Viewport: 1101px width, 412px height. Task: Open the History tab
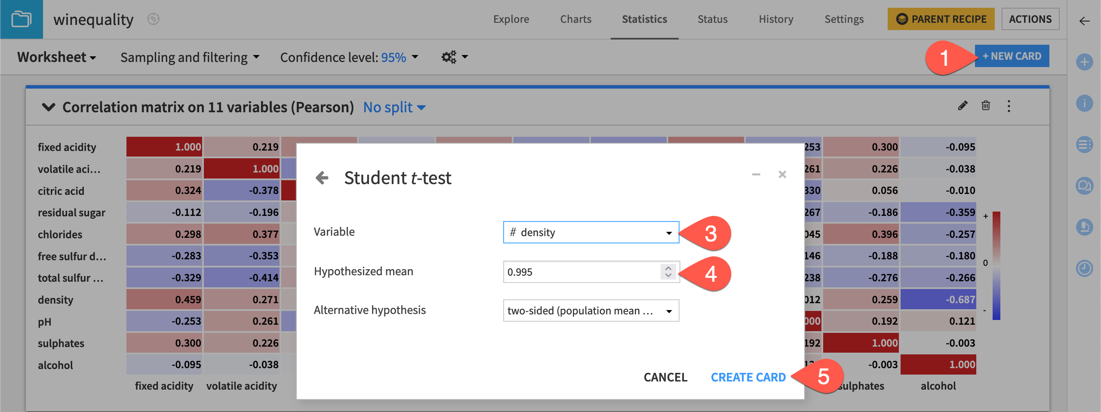(776, 19)
